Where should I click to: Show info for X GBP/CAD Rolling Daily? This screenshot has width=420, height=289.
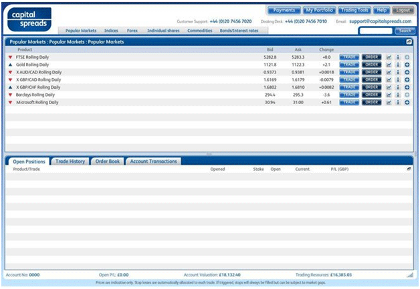tap(398, 79)
